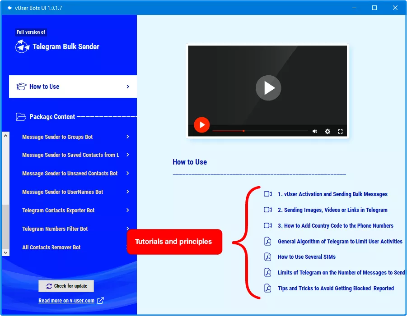Click the open folder icon beside Package Content
The image size is (407, 316).
(x=21, y=117)
